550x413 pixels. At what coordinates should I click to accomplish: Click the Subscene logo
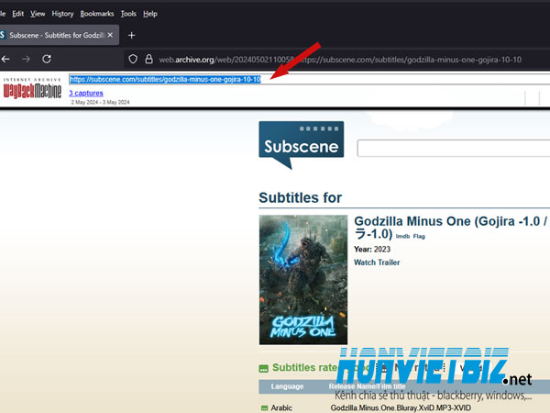coord(302,145)
